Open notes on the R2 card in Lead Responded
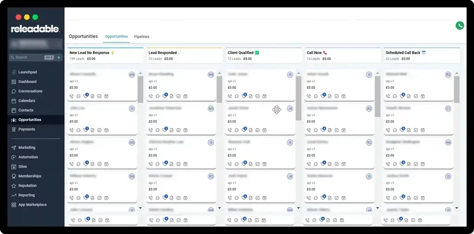474x234 pixels. tap(172, 198)
